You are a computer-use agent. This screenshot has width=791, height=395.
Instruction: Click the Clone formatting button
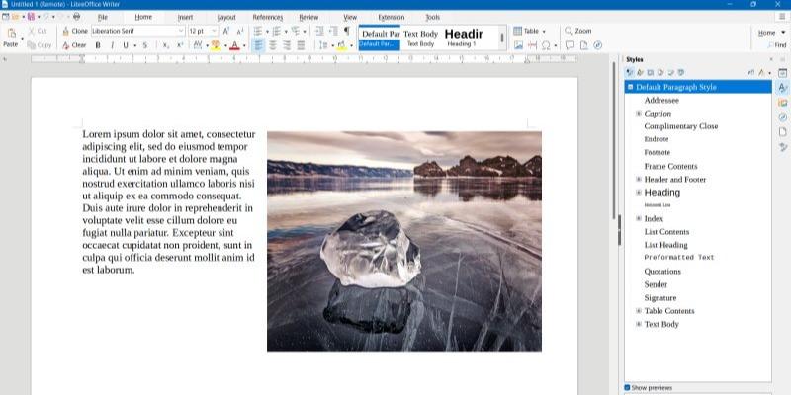tap(73, 31)
